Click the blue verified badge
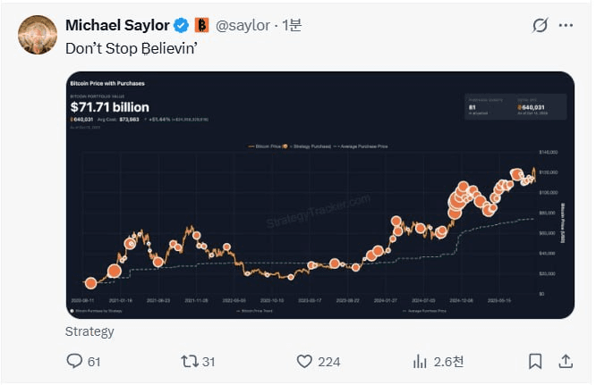 181,25
